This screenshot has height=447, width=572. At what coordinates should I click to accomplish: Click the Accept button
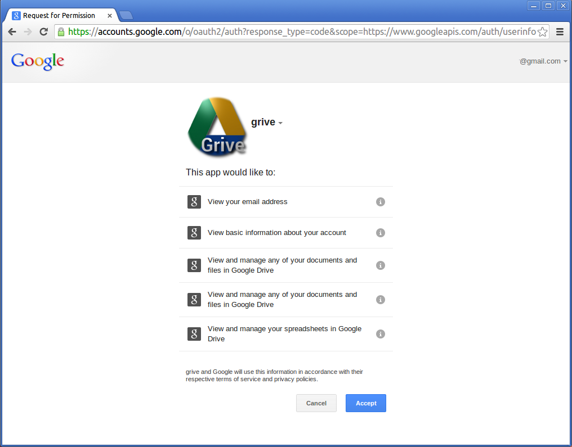tap(366, 403)
